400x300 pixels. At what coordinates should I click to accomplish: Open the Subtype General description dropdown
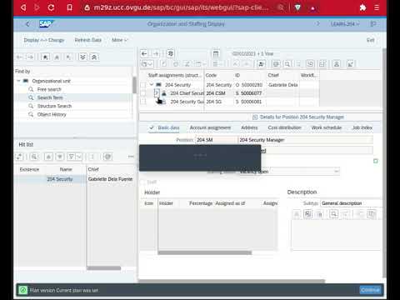point(351,203)
